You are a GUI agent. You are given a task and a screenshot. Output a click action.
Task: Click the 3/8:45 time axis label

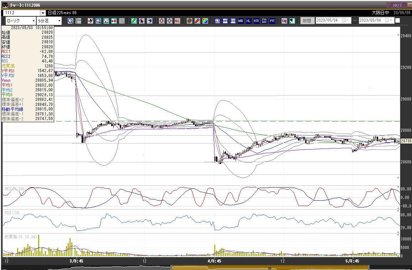[x=77, y=261]
